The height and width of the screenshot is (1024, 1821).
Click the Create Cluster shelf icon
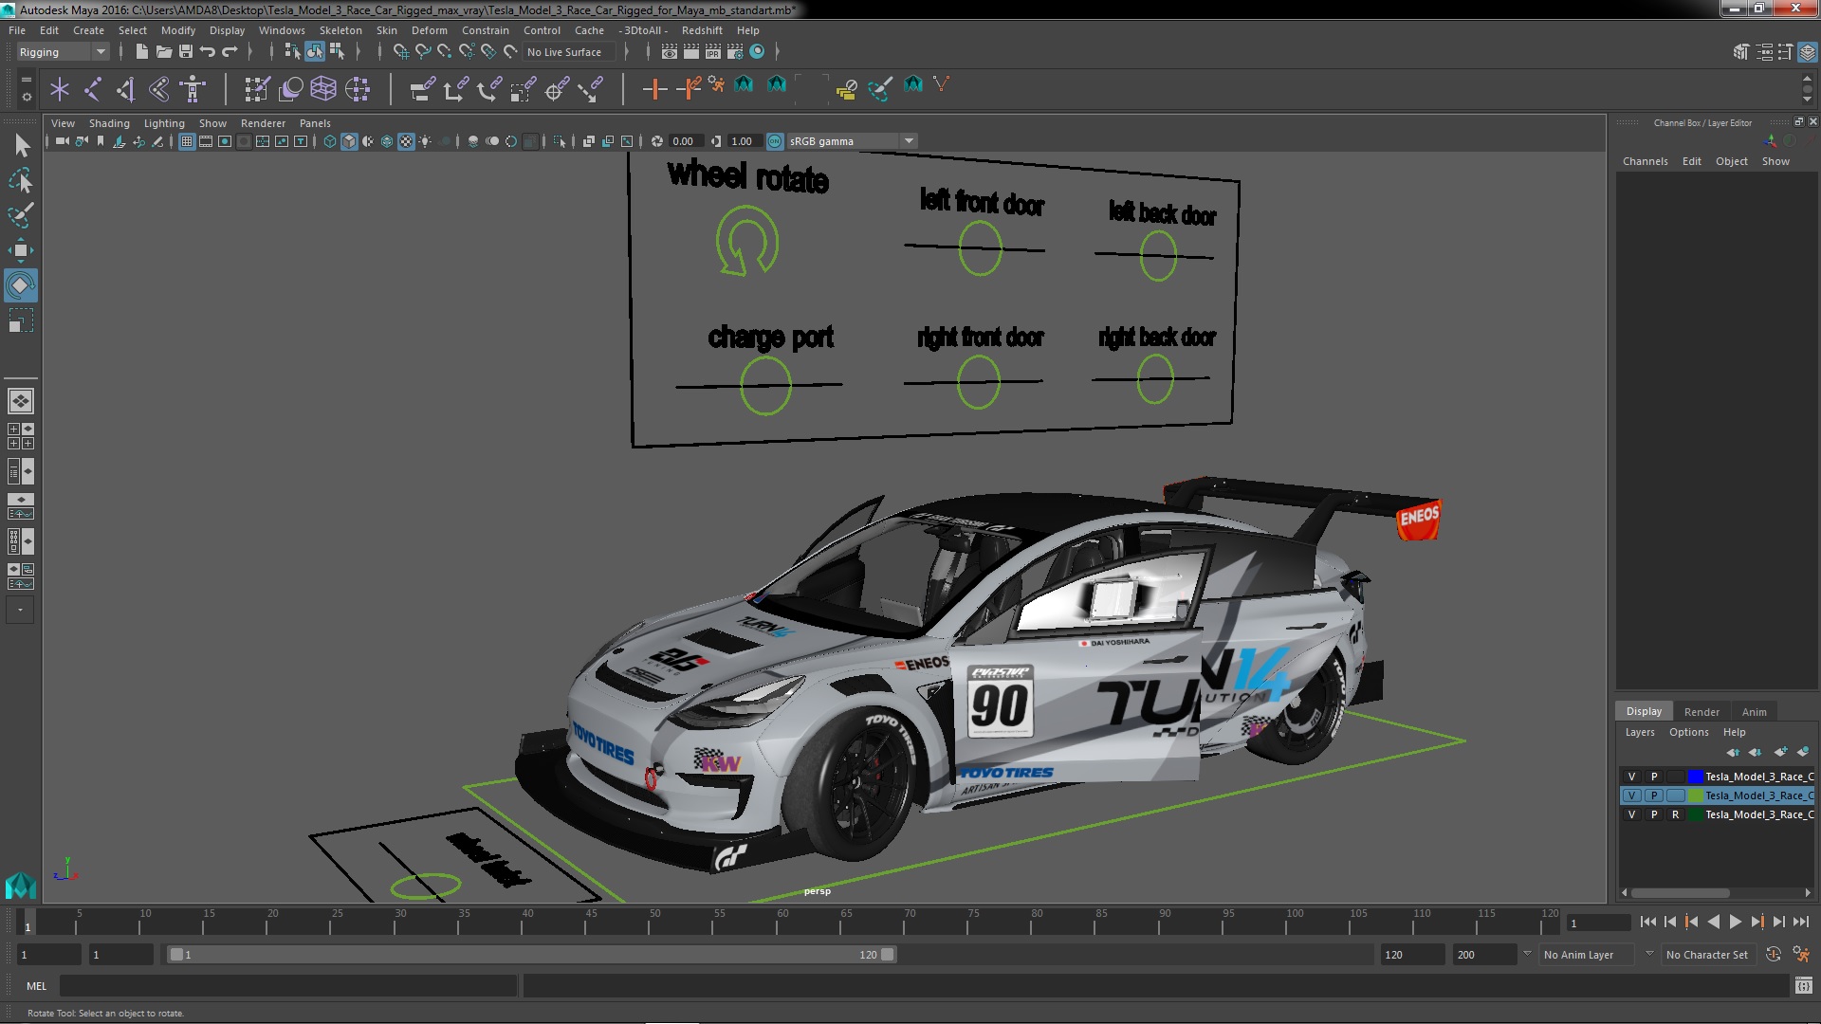(x=358, y=89)
